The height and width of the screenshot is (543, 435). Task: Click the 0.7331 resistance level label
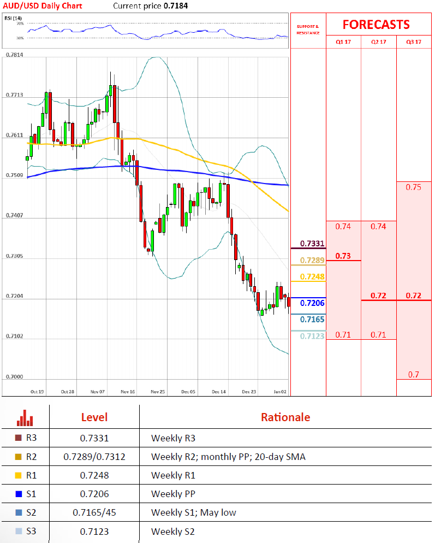(x=312, y=244)
